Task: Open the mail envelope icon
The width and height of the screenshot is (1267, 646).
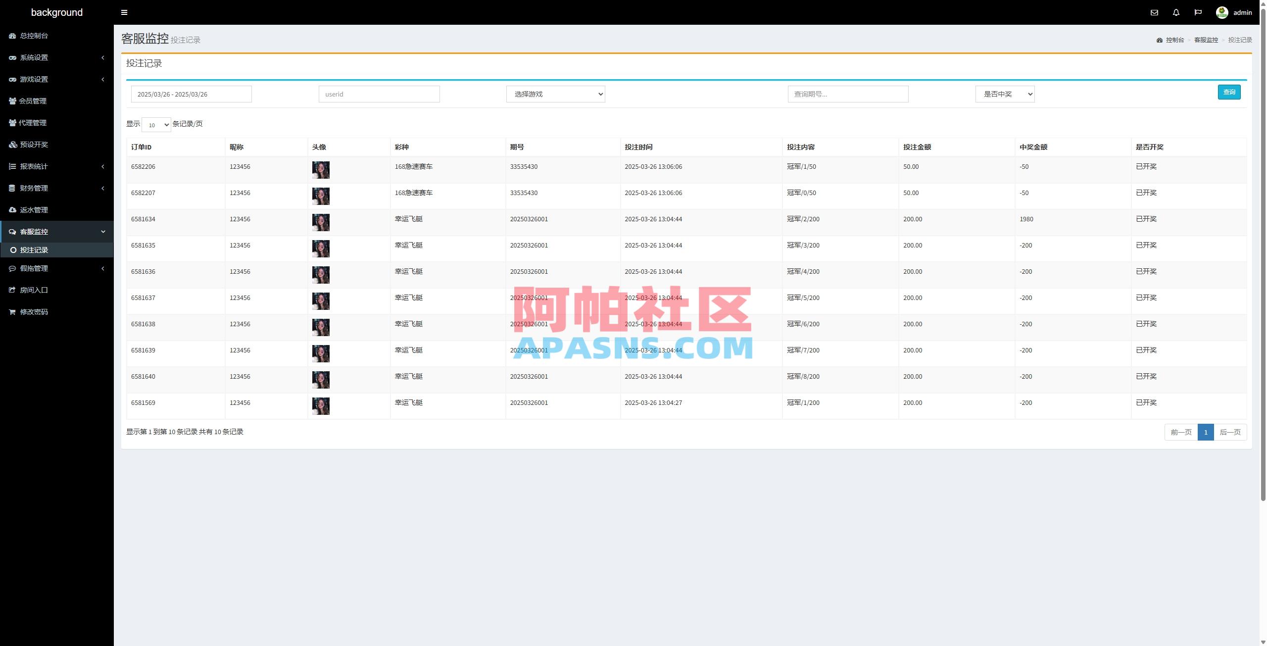Action: [1154, 12]
